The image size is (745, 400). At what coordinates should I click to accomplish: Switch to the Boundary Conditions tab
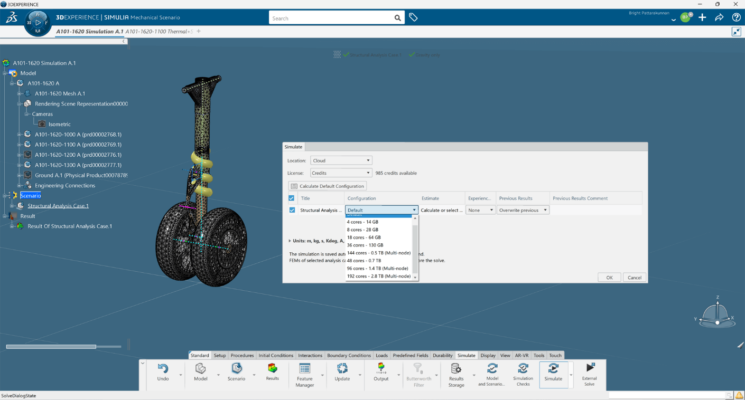tap(349, 355)
